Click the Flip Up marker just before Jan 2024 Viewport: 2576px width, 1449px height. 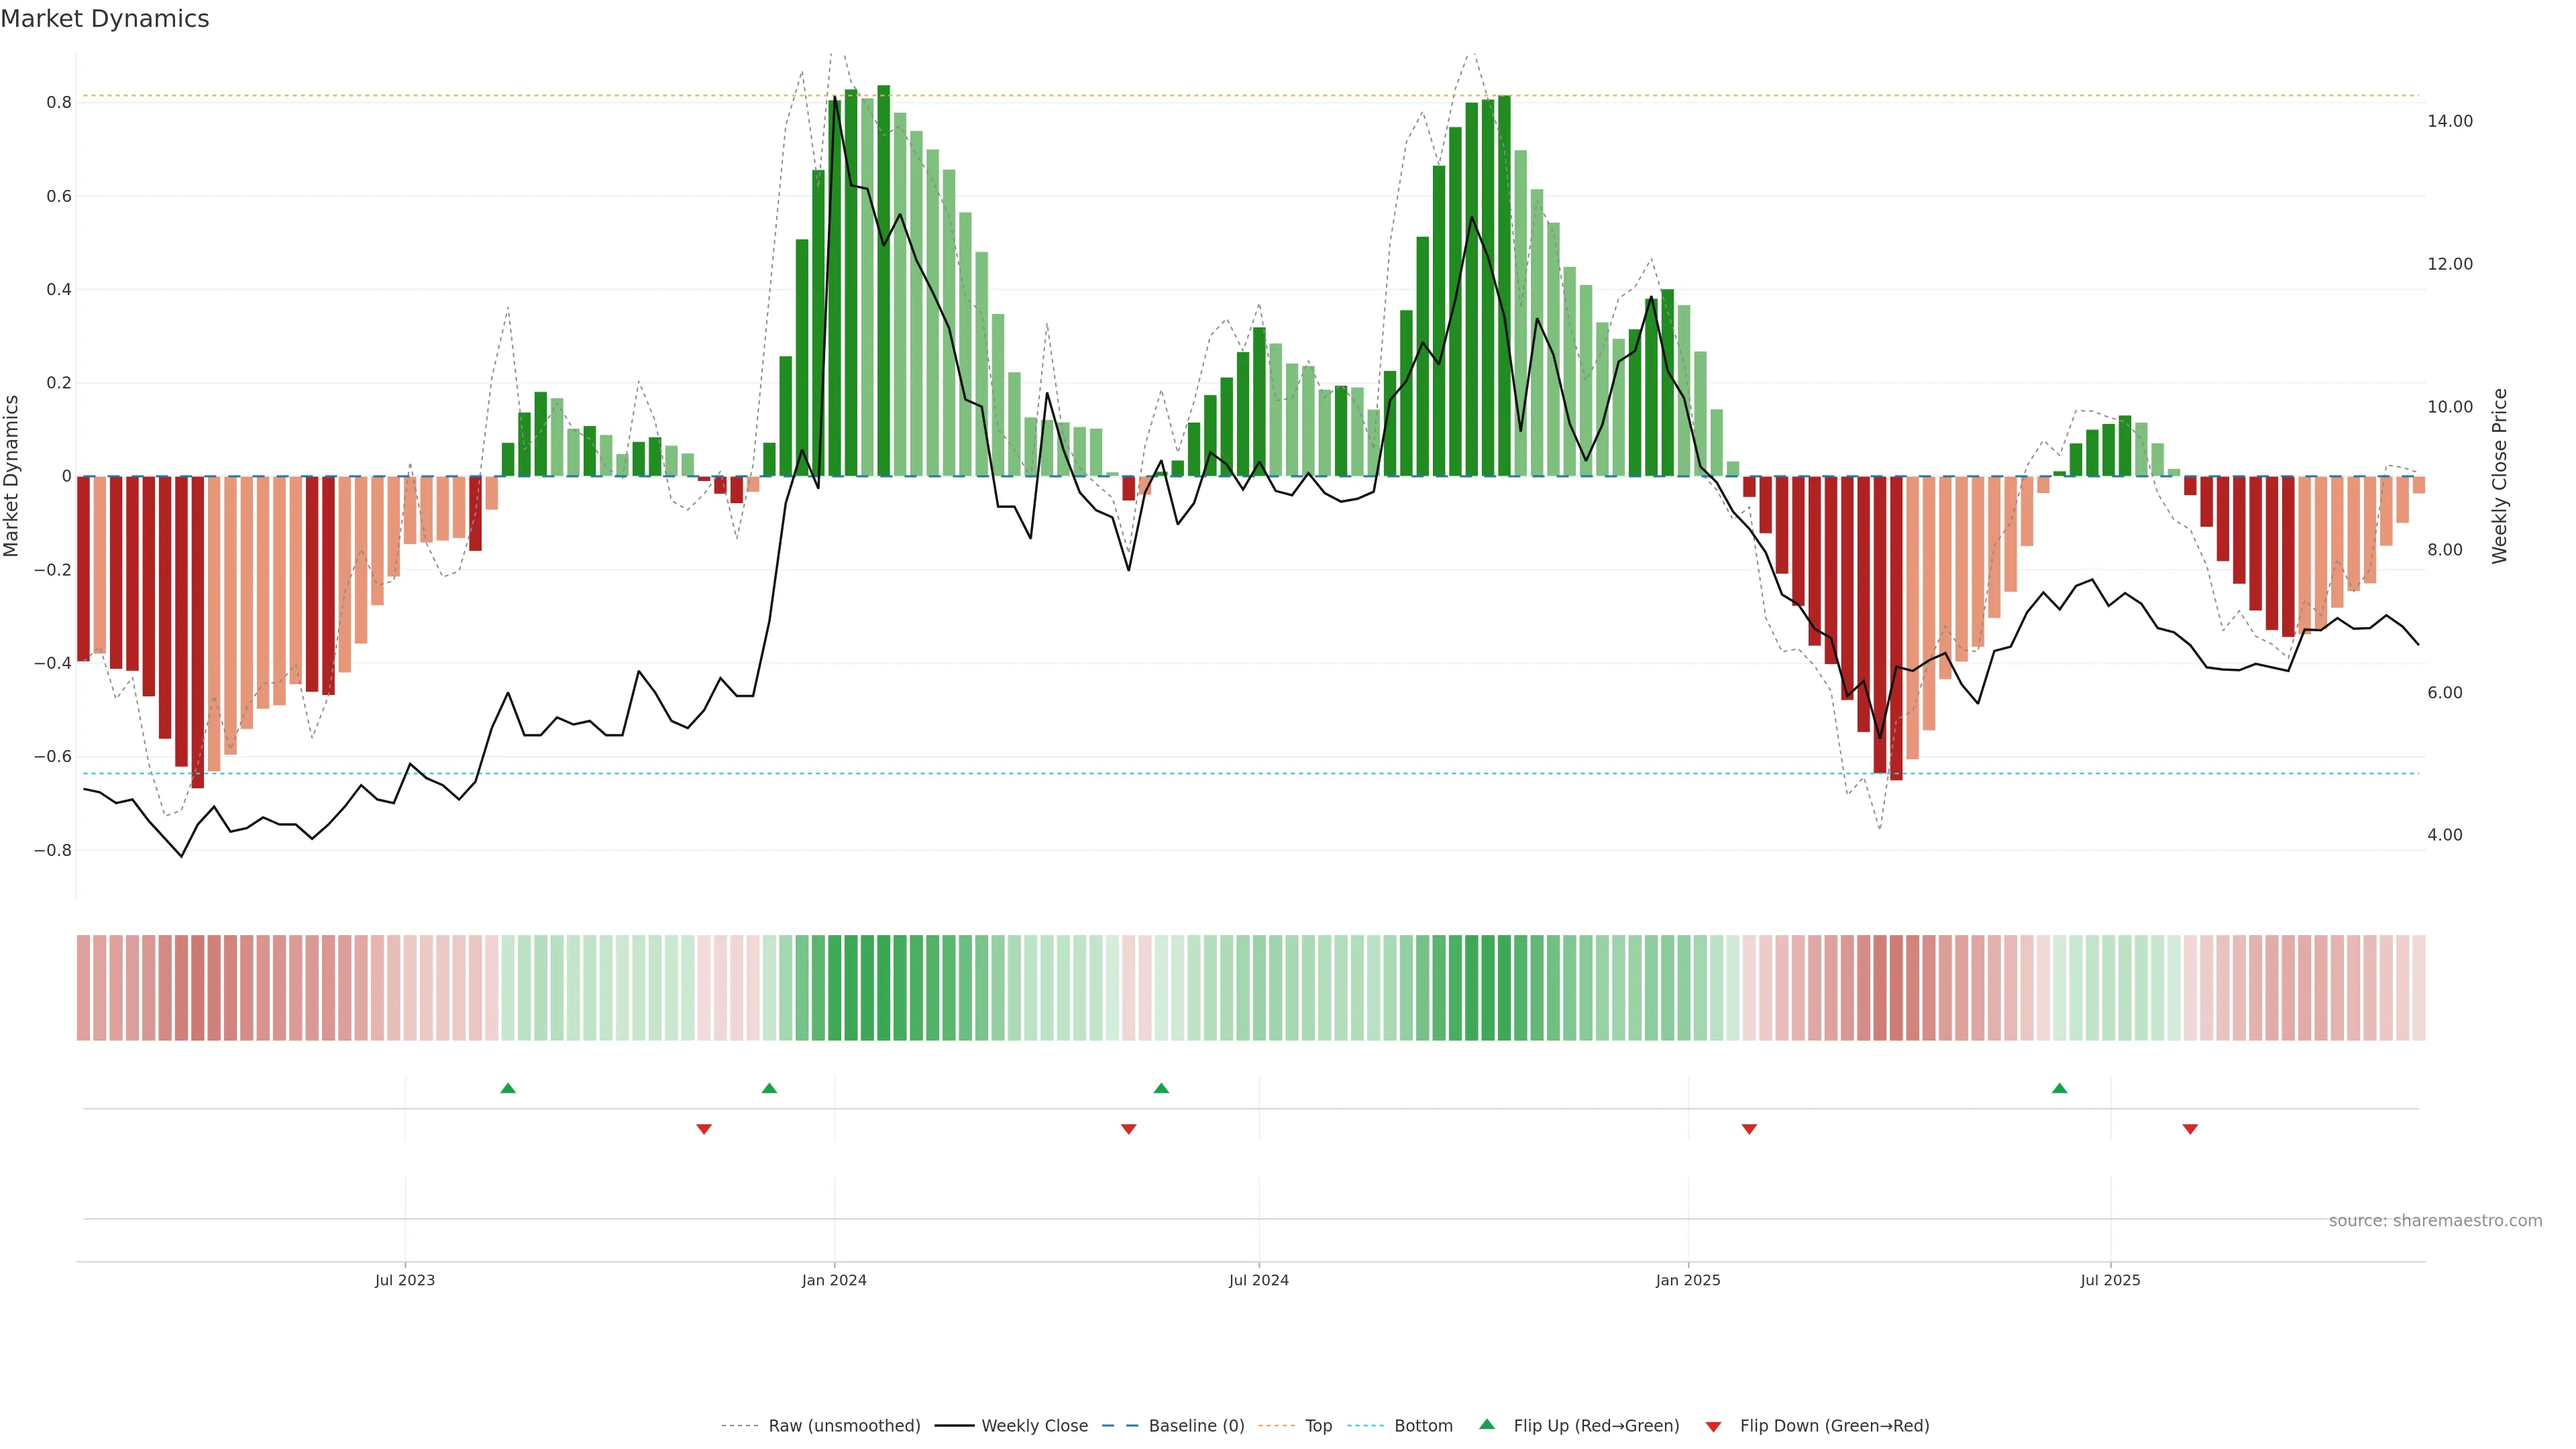click(769, 1088)
